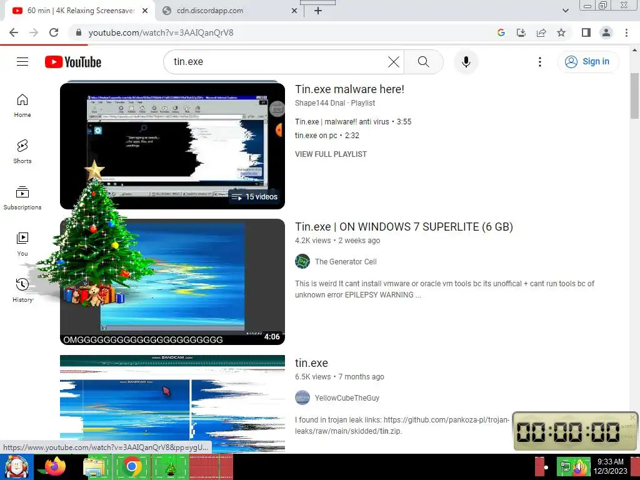Click the Sign in button
This screenshot has width=640, height=480.
pos(587,62)
